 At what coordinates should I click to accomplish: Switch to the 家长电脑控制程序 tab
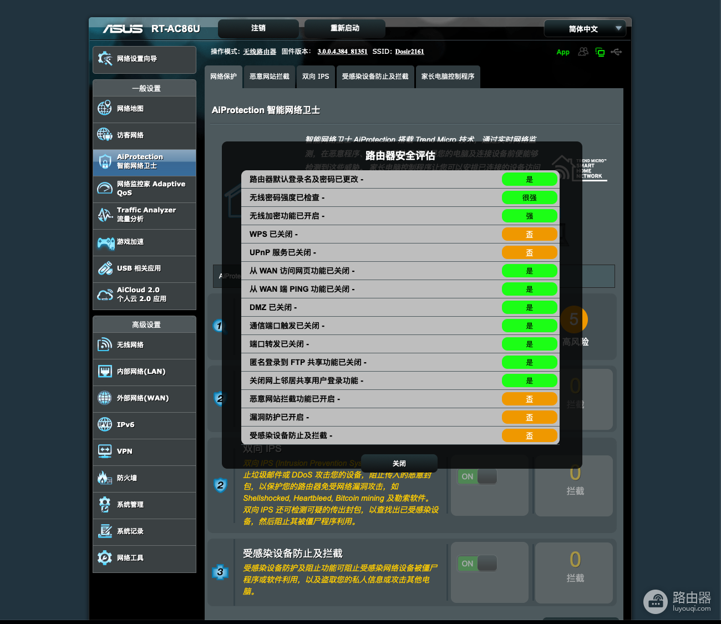tap(448, 77)
